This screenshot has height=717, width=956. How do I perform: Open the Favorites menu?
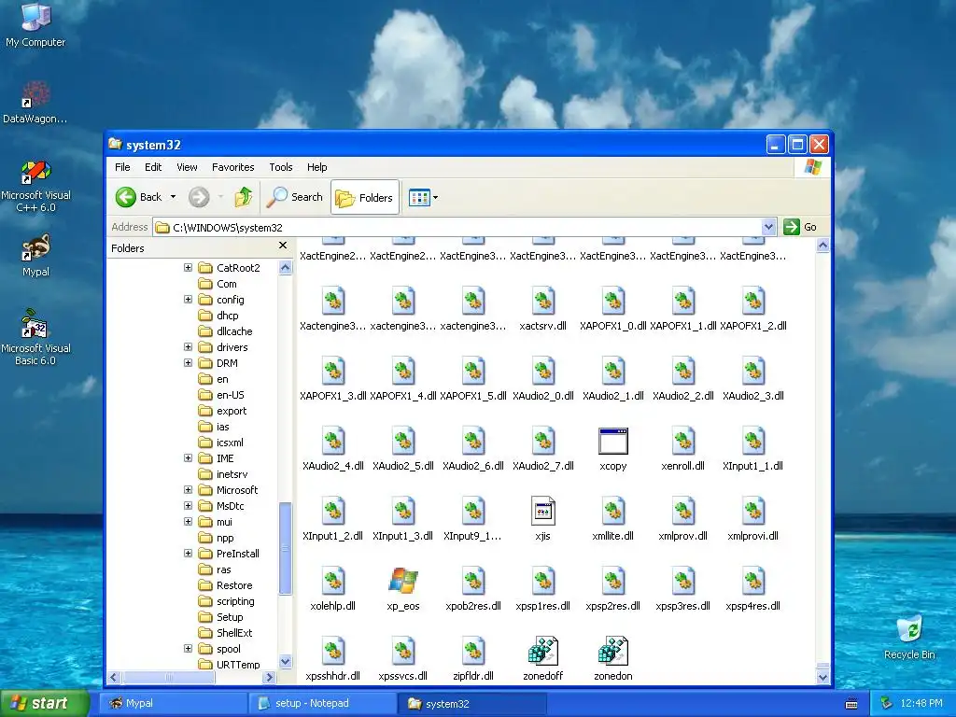point(232,167)
